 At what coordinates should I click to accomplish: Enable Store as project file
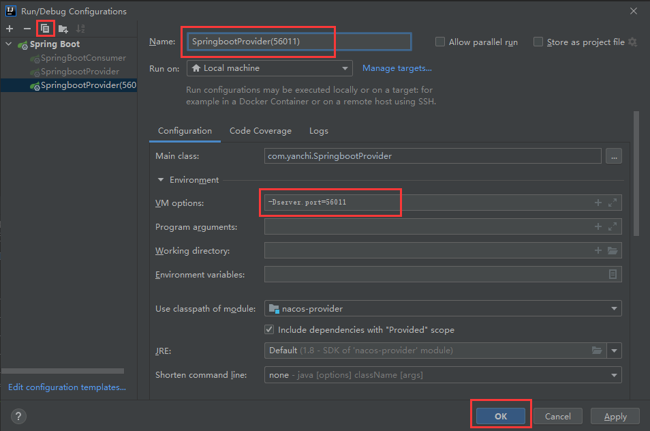click(538, 42)
